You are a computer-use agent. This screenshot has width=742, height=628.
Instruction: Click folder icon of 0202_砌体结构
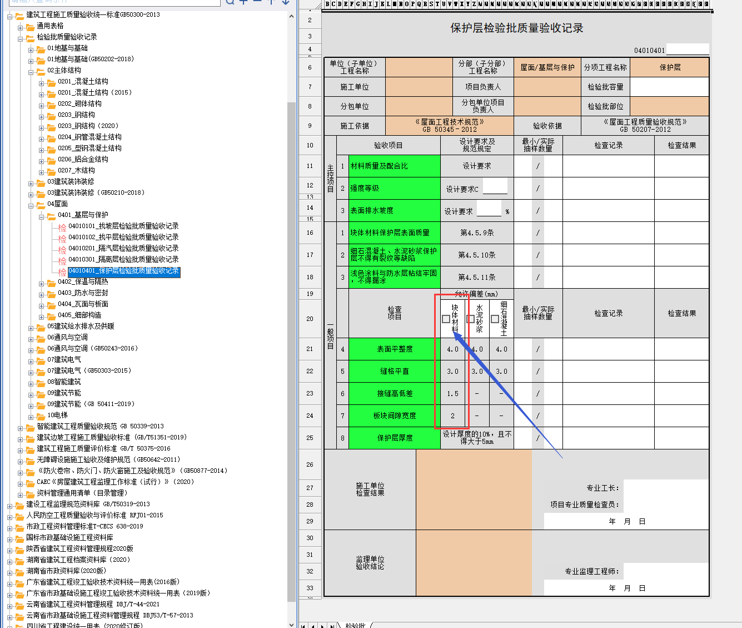coord(51,104)
